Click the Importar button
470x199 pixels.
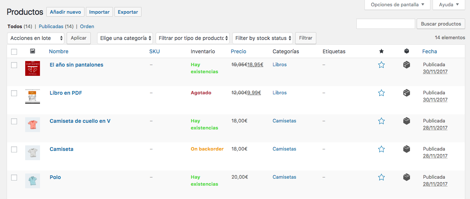99,12
